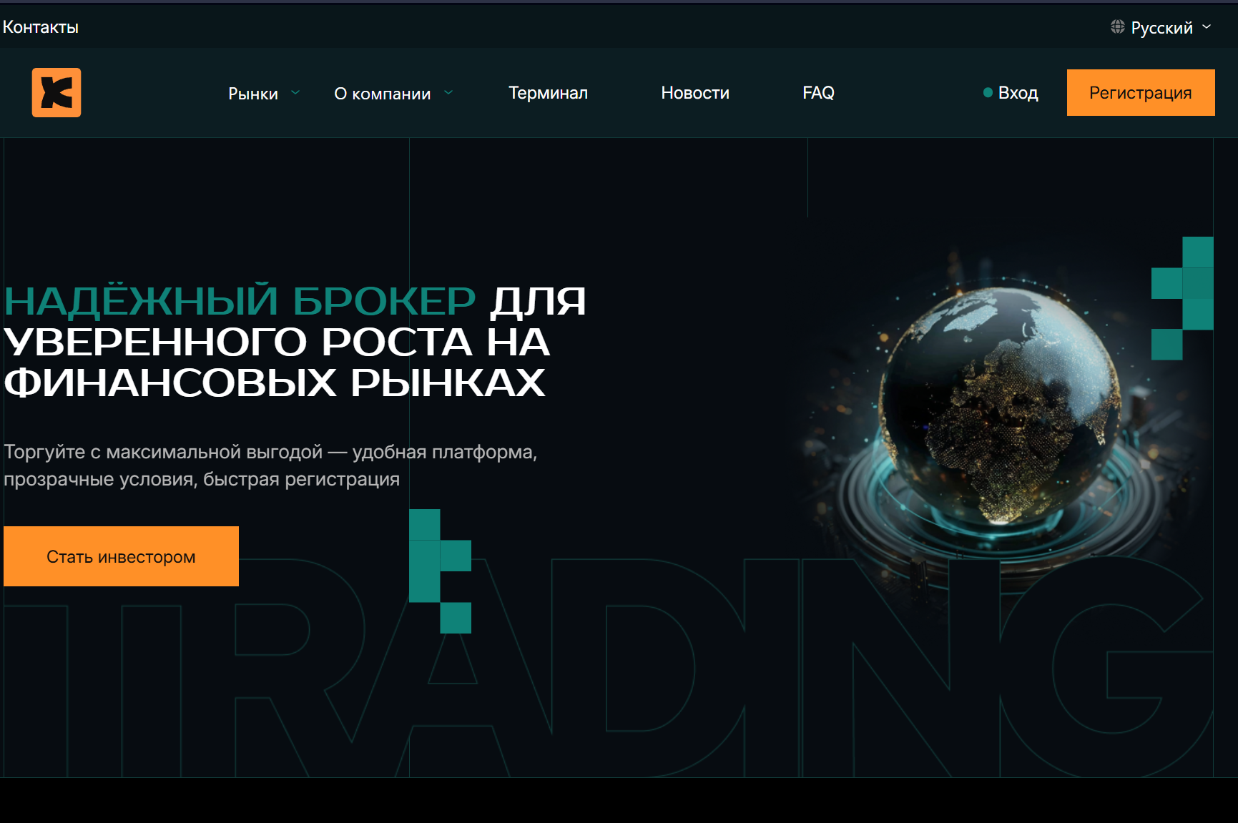Open the Контакты link
The width and height of the screenshot is (1238, 823).
[x=41, y=27]
